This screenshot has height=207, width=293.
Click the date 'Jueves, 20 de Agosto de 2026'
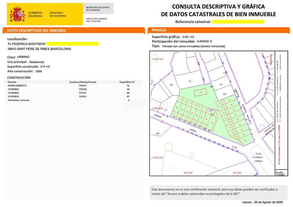(x=262, y=202)
